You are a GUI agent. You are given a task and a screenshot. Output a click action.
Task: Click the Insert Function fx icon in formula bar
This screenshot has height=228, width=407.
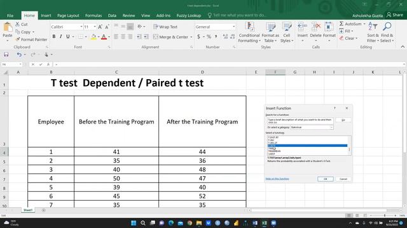48,65
